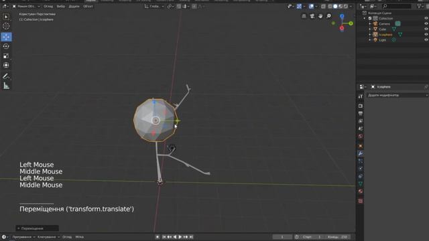Open the outliner display mode dropdown
The image size is (429, 241).
373,6
